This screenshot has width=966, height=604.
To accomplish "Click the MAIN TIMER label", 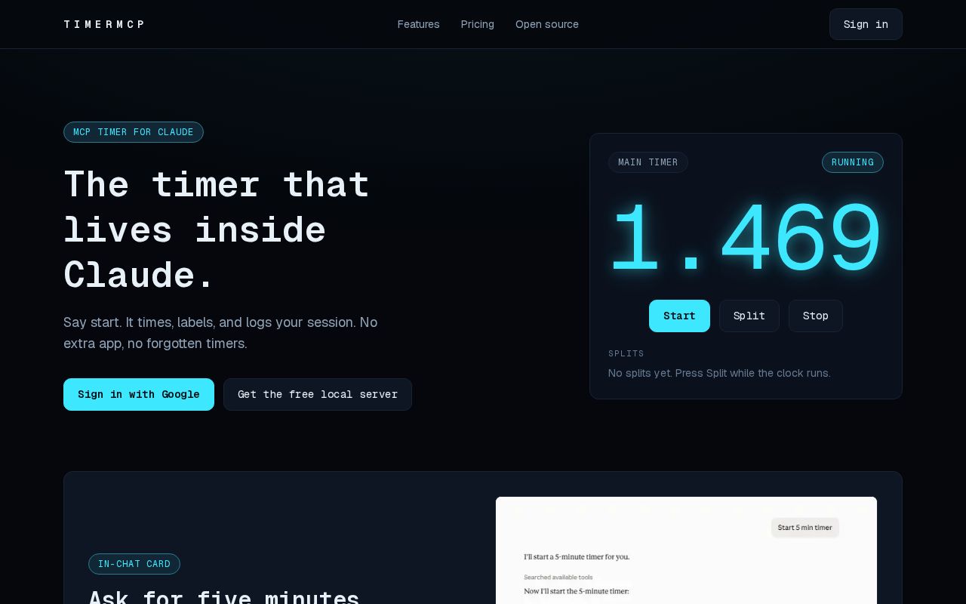I will 648,162.
